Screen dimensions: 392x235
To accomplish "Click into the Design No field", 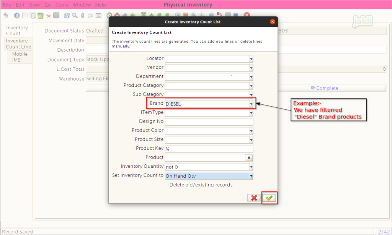I will [x=209, y=122].
